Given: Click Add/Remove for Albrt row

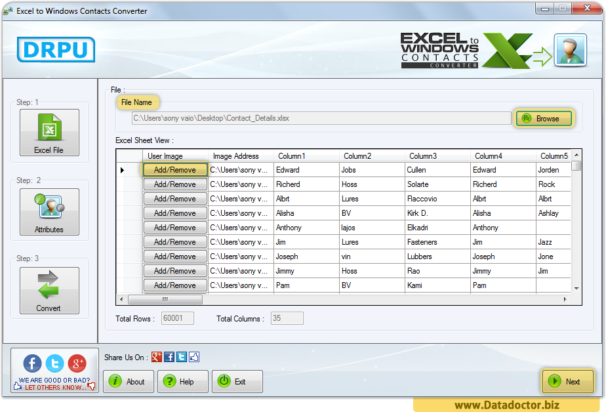Looking at the screenshot, I should tap(175, 199).
